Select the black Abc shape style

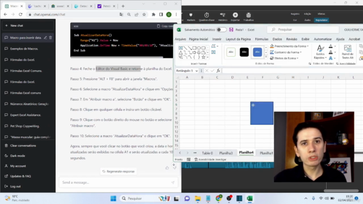click(x=244, y=52)
